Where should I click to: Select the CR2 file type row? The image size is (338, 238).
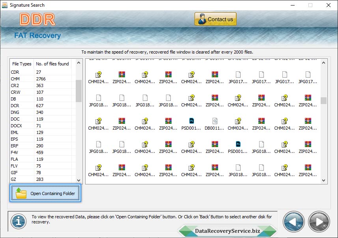point(43,85)
